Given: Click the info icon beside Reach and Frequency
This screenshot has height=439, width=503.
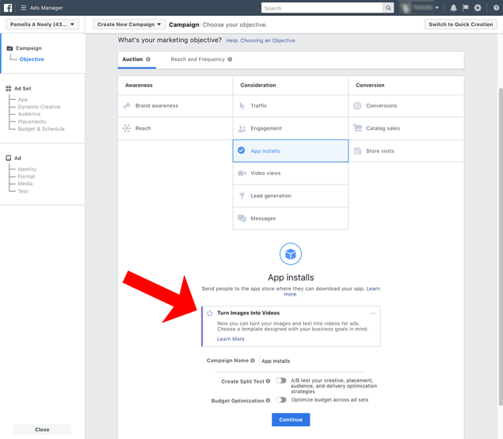Looking at the screenshot, I should pos(230,59).
